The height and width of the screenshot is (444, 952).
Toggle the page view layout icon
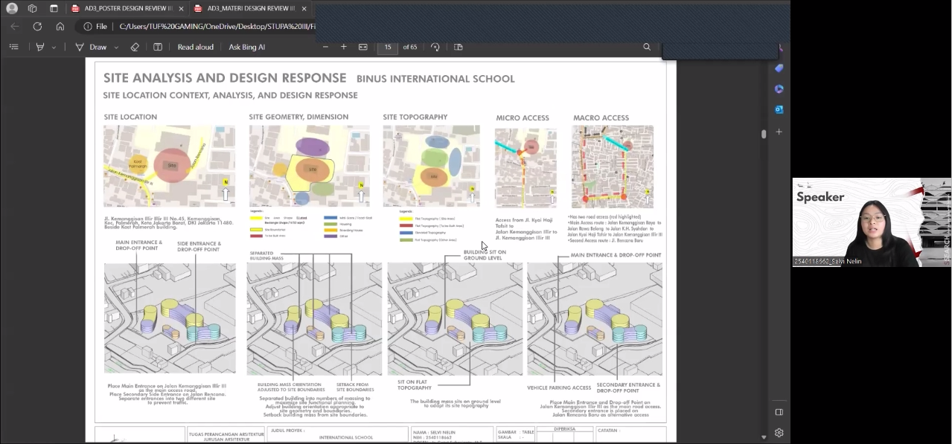pos(459,47)
